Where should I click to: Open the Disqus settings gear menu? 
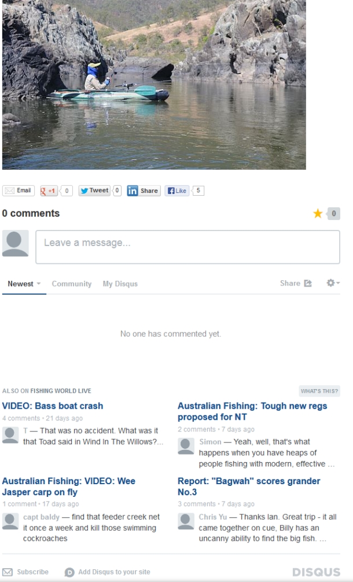(x=333, y=283)
